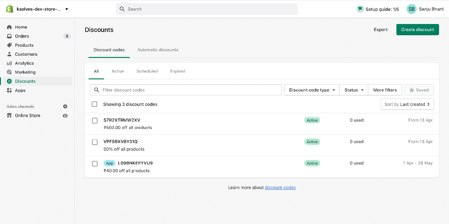Click the Shopify bag logo
The image size is (449, 224).
[10, 9]
